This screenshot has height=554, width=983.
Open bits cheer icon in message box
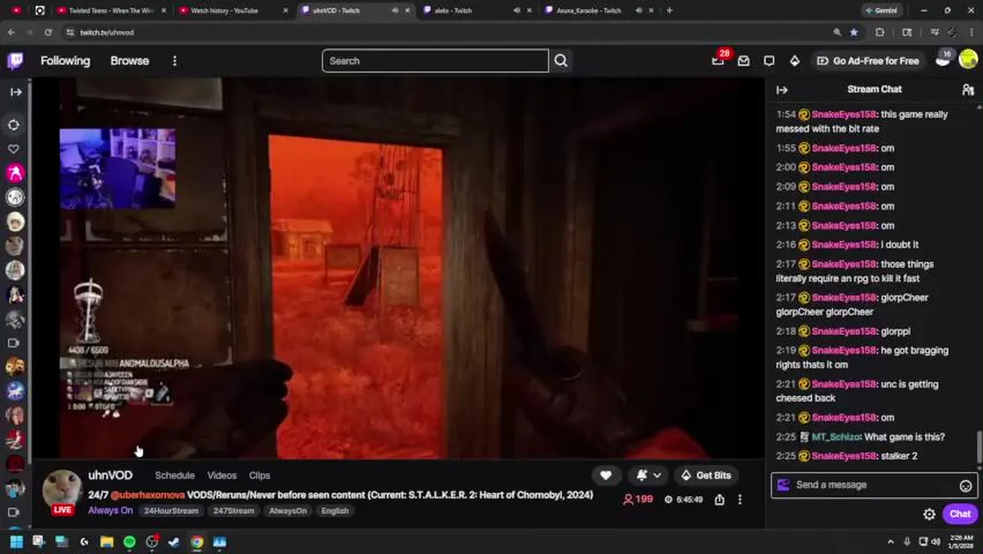[x=783, y=485]
